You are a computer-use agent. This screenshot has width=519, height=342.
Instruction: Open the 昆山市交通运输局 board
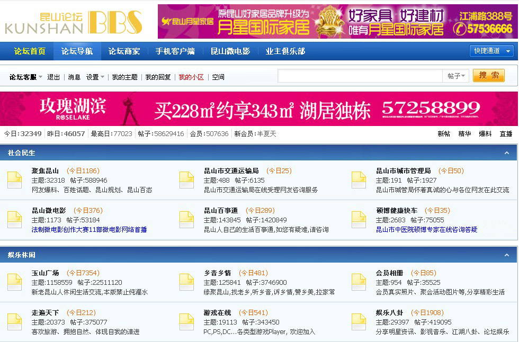pos(231,170)
